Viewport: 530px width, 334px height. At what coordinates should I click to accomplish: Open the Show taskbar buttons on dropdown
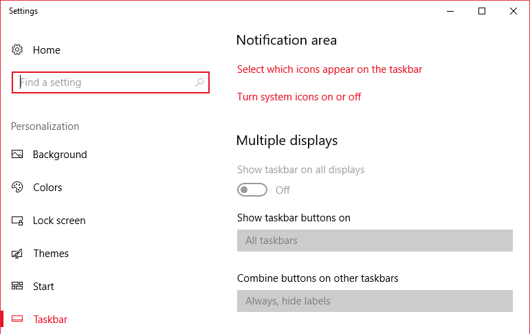[x=375, y=241]
